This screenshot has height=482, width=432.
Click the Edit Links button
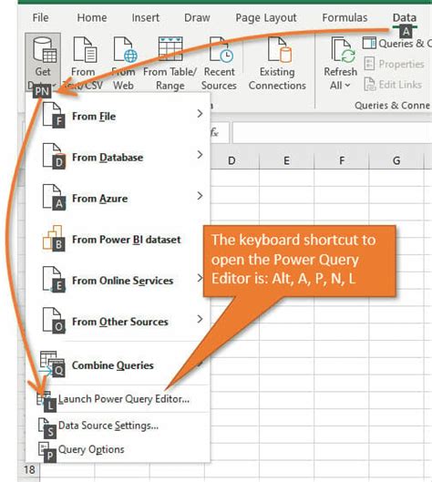pyautogui.click(x=393, y=85)
